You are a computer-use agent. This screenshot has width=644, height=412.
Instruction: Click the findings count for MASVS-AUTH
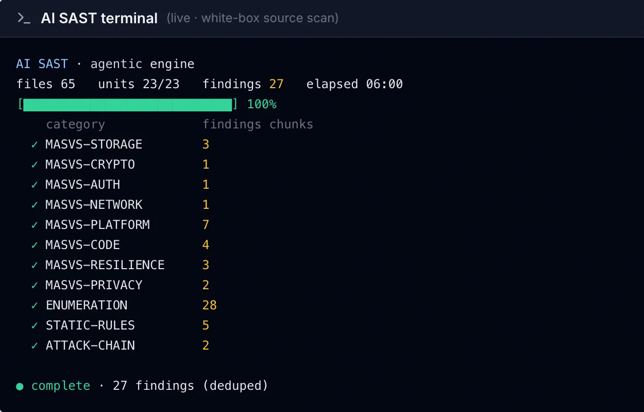(x=206, y=185)
